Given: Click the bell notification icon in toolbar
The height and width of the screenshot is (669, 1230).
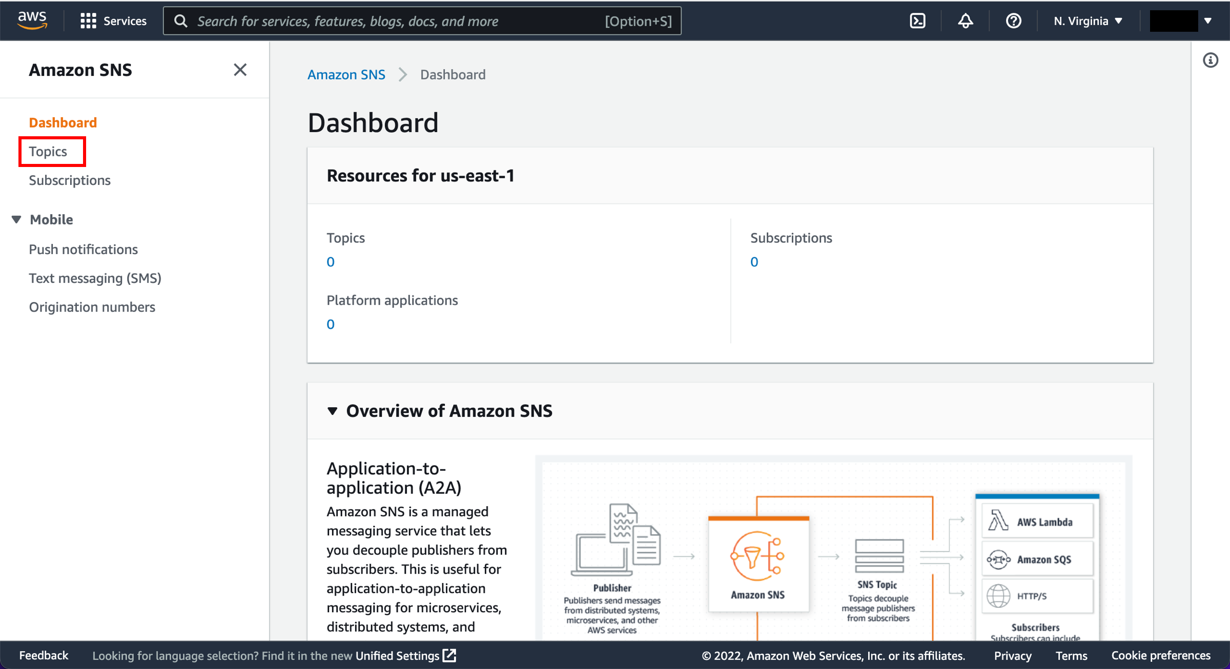Looking at the screenshot, I should (965, 20).
